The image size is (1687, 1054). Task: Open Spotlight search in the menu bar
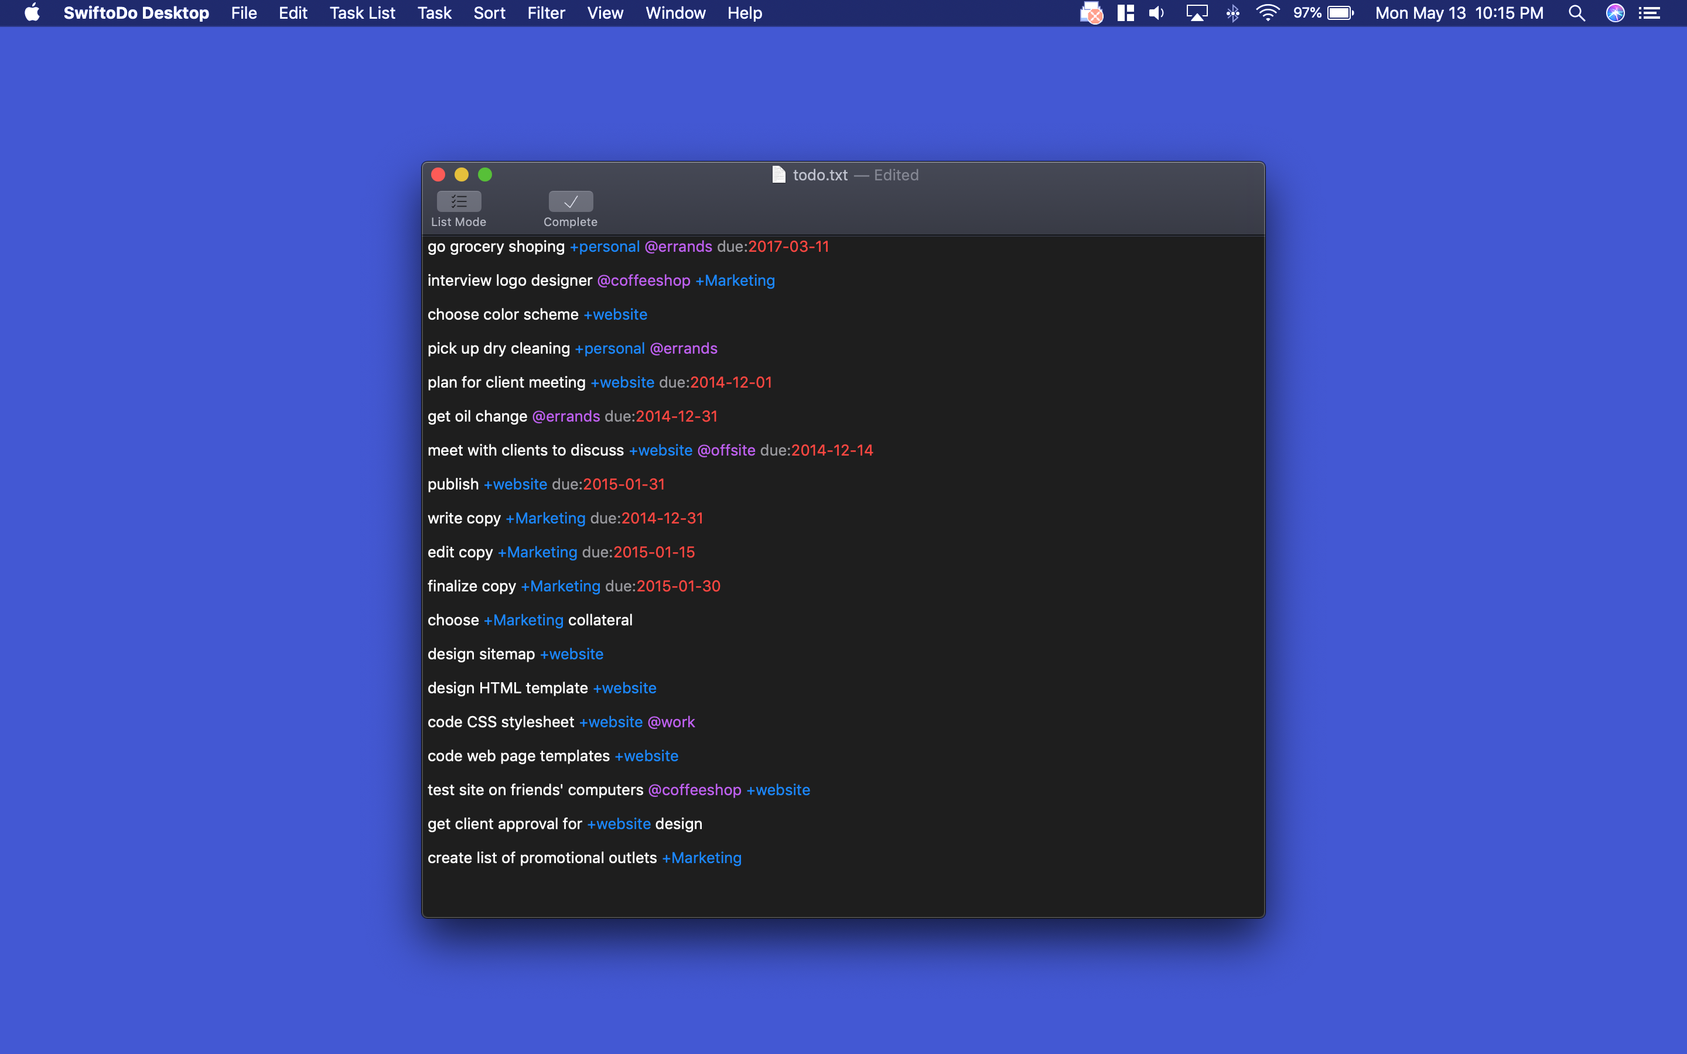pos(1577,12)
